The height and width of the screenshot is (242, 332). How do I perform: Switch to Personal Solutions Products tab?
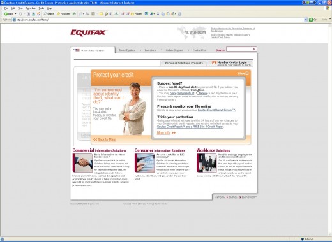184,63
